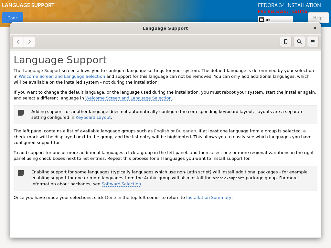
Task: Click the Help! button
Action: (318, 18)
